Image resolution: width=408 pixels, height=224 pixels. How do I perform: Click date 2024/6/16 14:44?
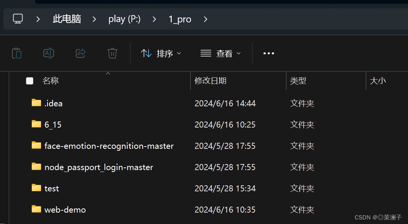225,103
